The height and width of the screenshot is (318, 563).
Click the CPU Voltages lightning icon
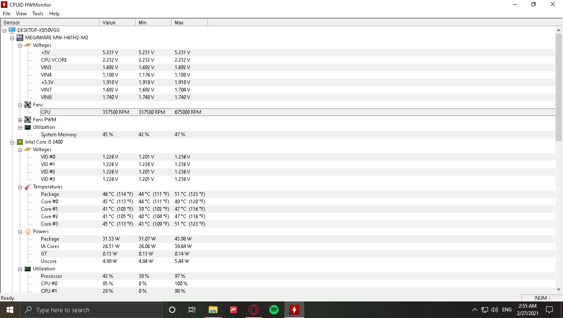27,149
